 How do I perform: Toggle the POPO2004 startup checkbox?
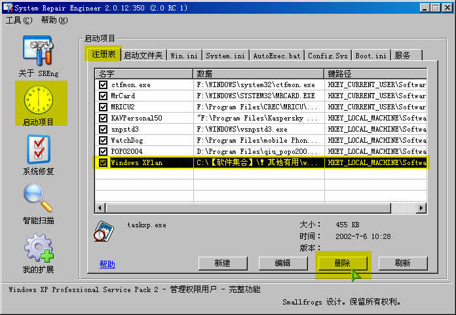(103, 151)
